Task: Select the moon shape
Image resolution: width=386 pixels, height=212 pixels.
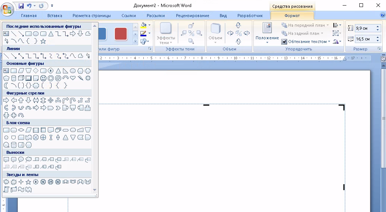Action: click(6, 86)
